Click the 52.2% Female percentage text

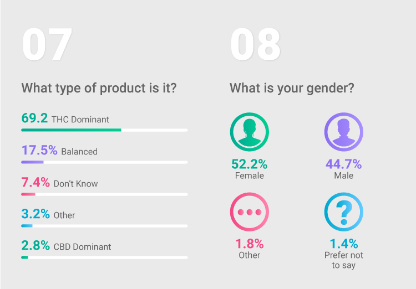click(250, 164)
